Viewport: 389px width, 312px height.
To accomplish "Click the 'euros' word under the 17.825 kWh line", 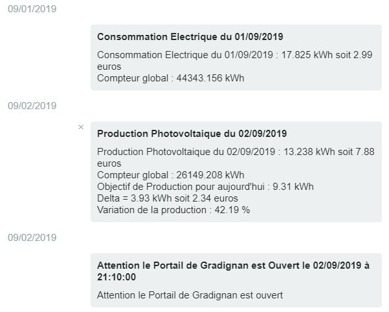I will click(109, 67).
